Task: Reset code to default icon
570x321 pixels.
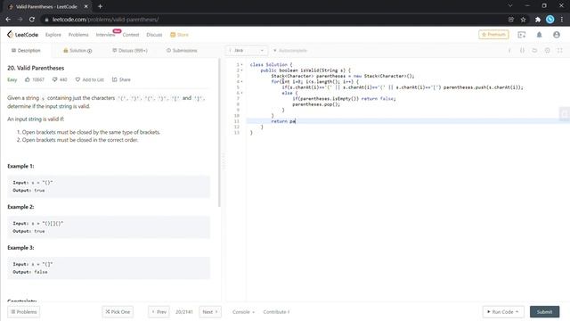Action: [x=534, y=51]
